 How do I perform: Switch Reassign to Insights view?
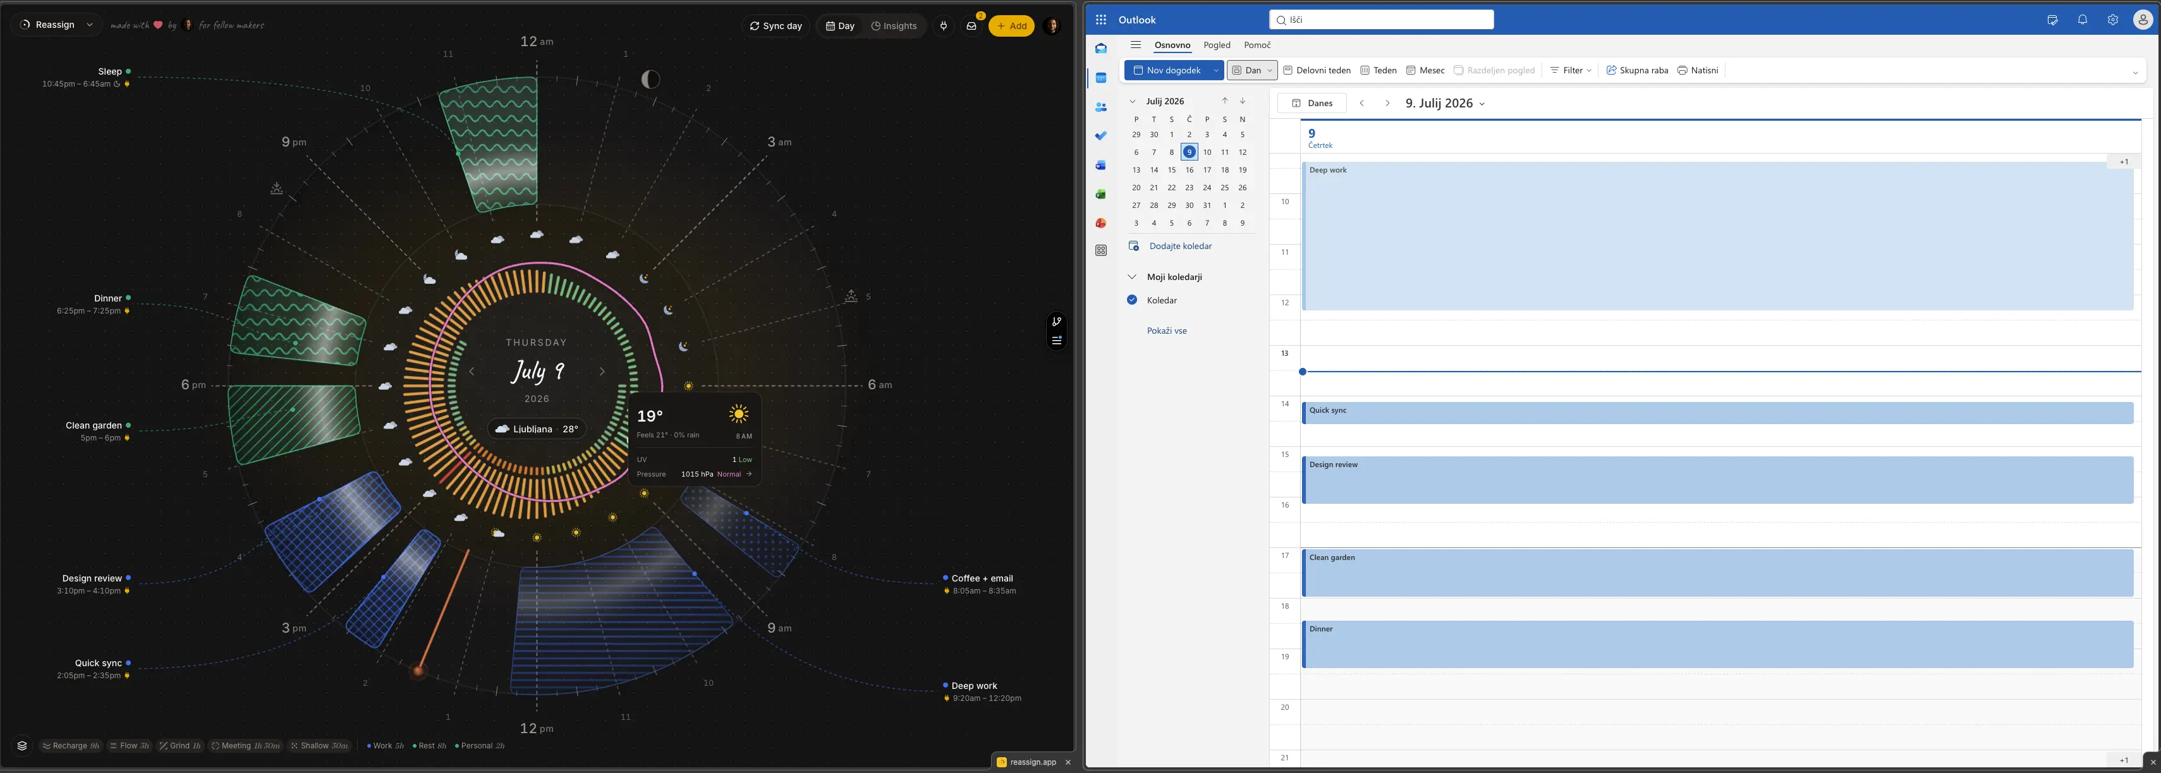point(894,26)
